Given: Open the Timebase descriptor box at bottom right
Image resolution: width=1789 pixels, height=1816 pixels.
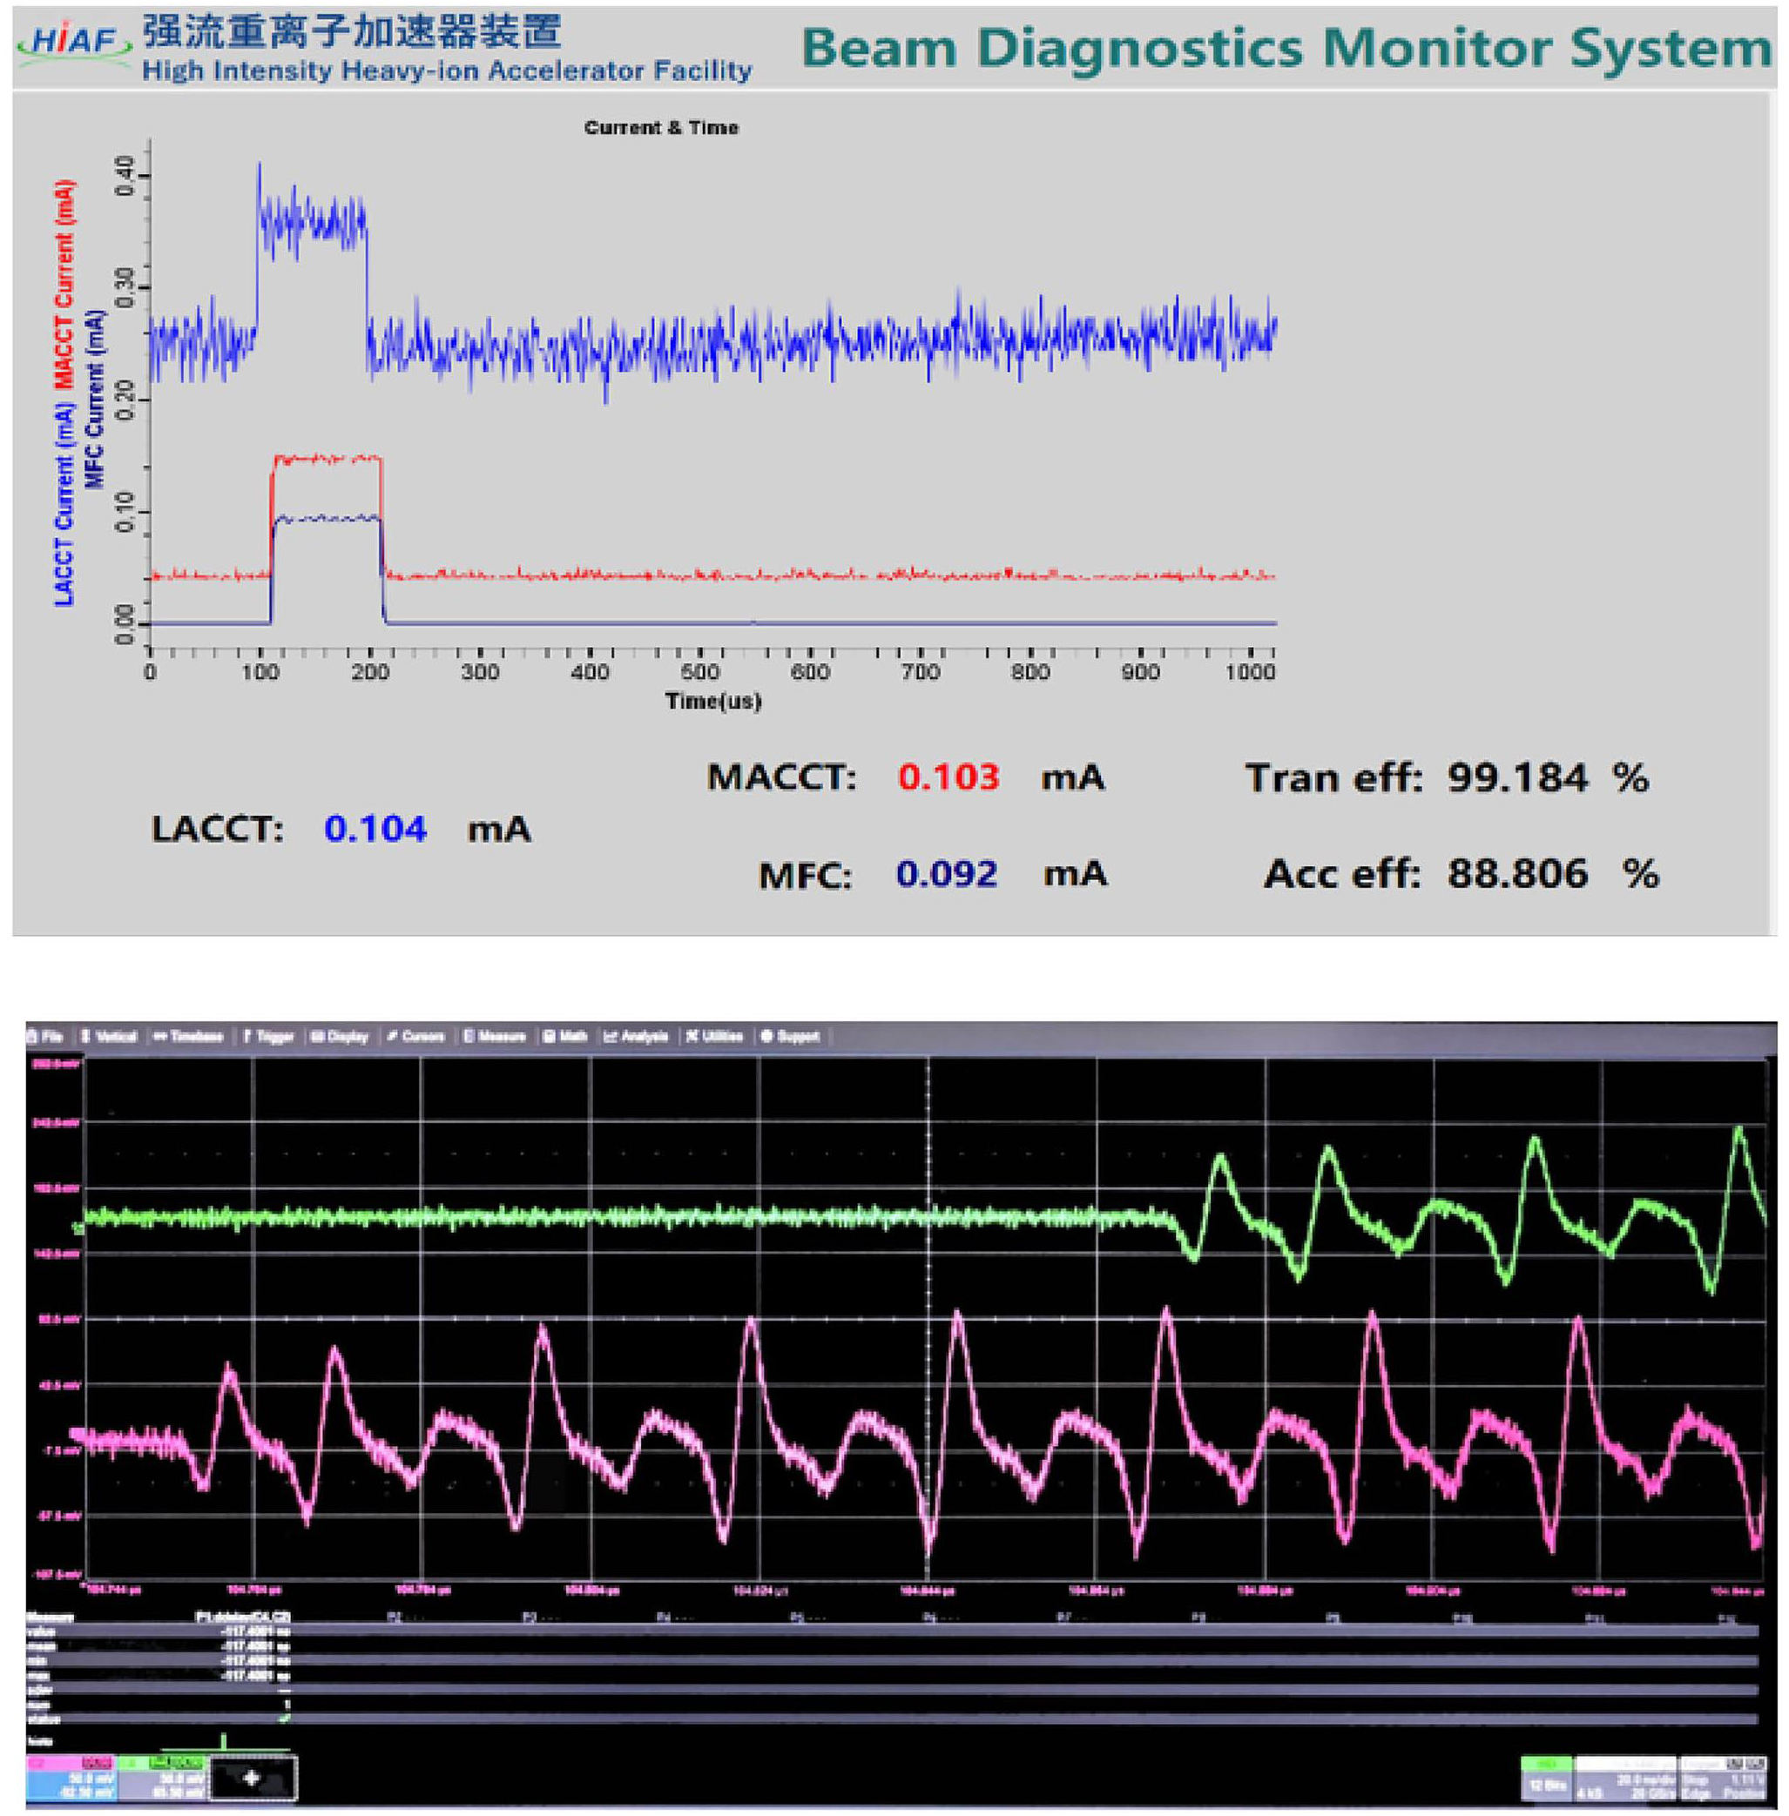Looking at the screenshot, I should click(1625, 1778).
